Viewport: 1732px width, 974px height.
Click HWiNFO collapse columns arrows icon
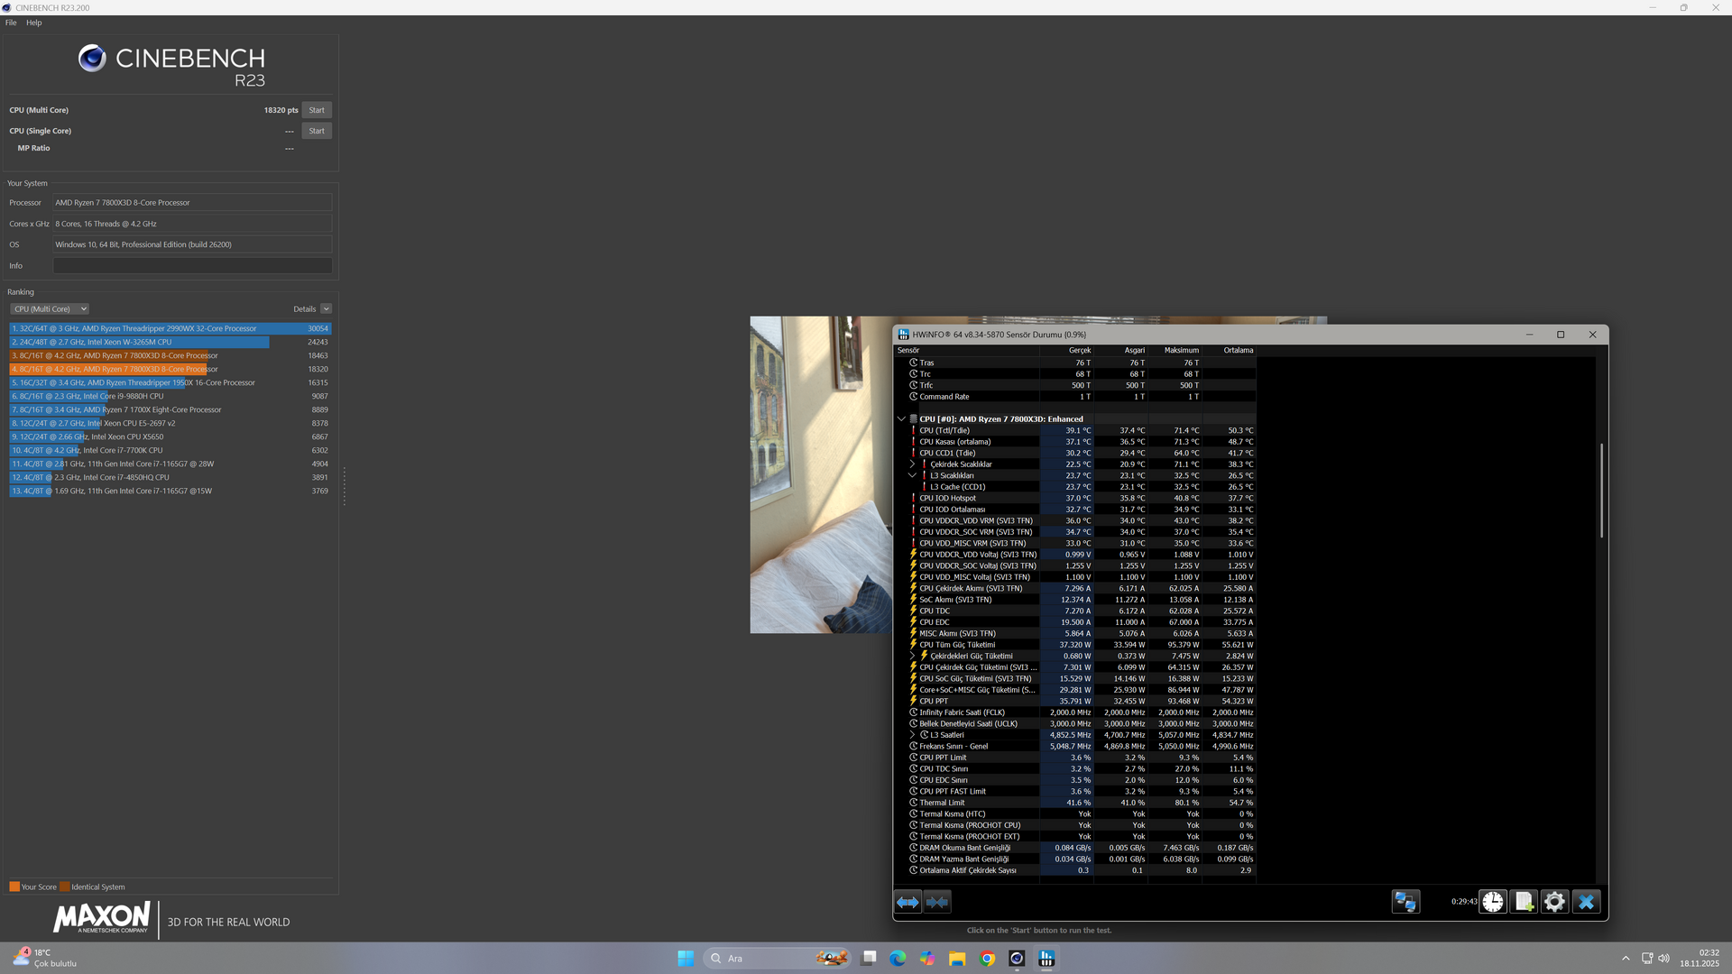(937, 902)
